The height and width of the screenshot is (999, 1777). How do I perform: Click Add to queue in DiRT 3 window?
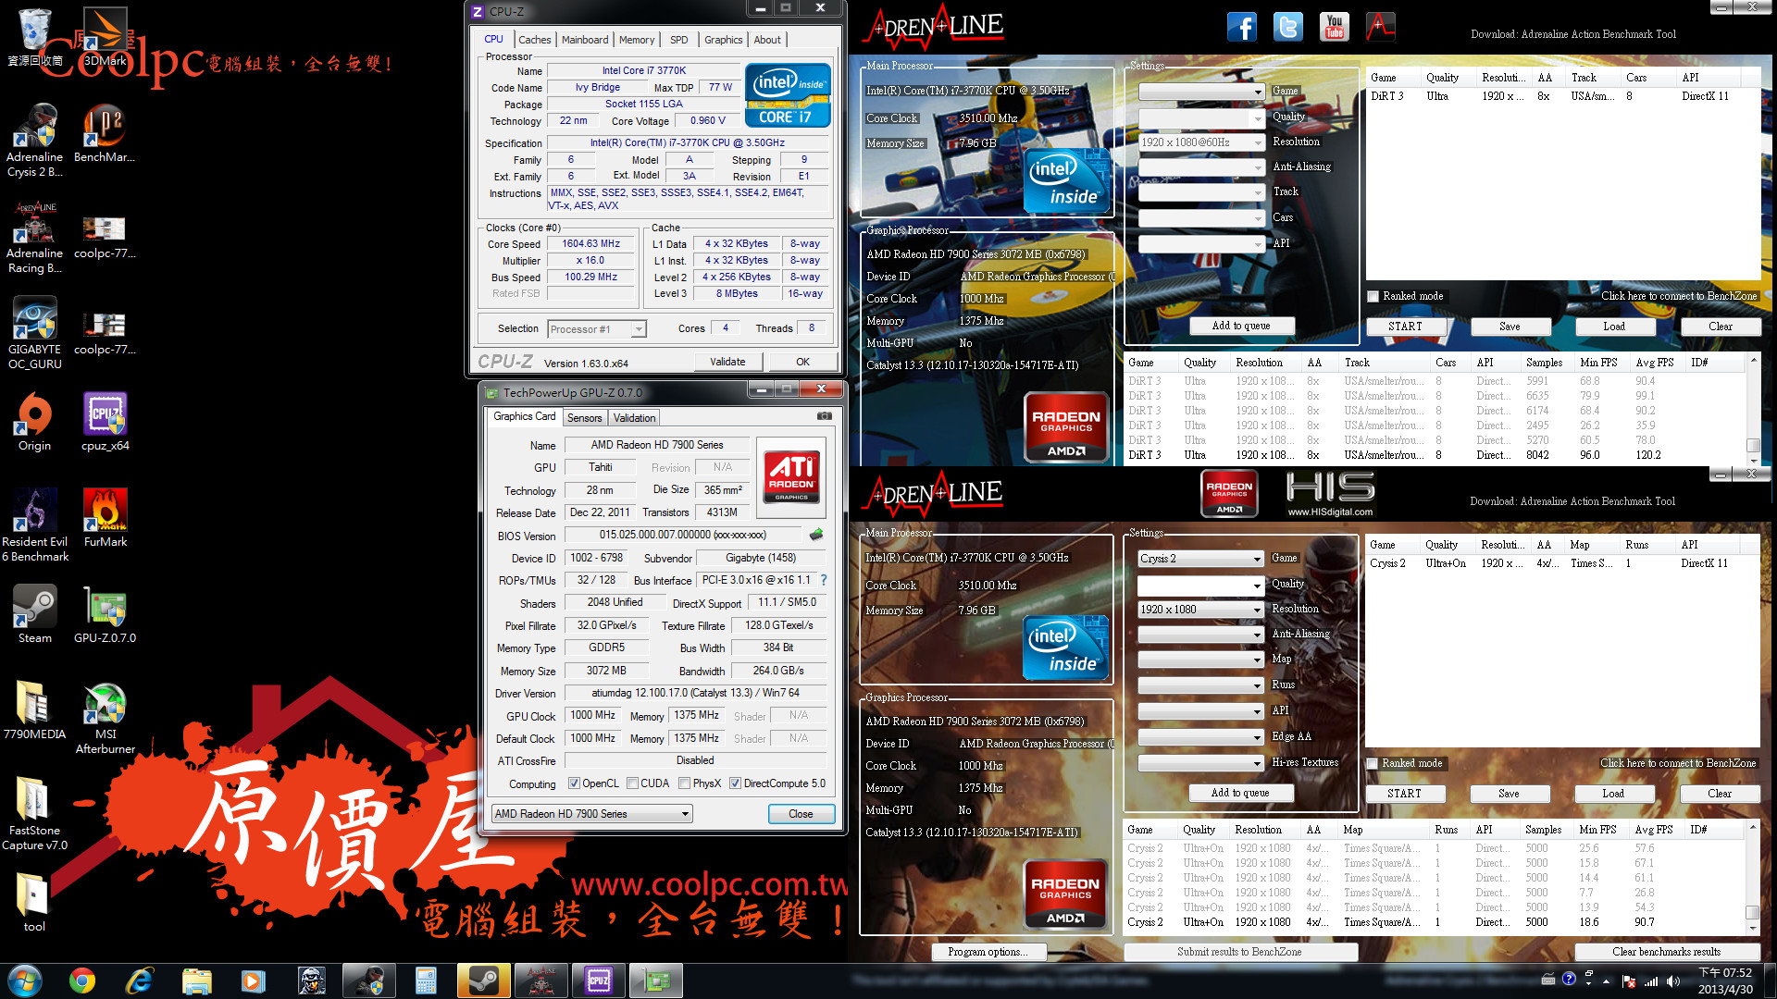pos(1241,326)
